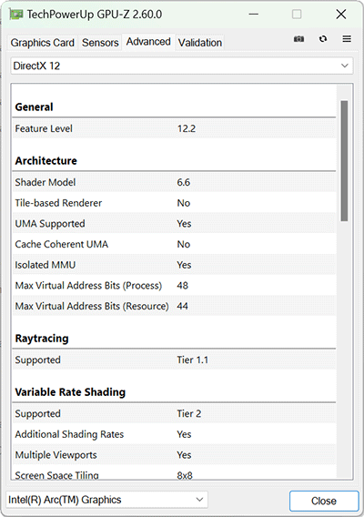
Task: Click the refresh icon in the toolbar
Action: tap(323, 39)
